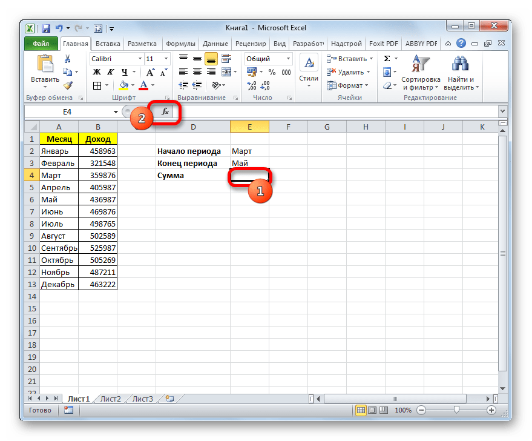Screen dimensions: 532x441
Task: Click the Increase font size icon
Action: 150,72
